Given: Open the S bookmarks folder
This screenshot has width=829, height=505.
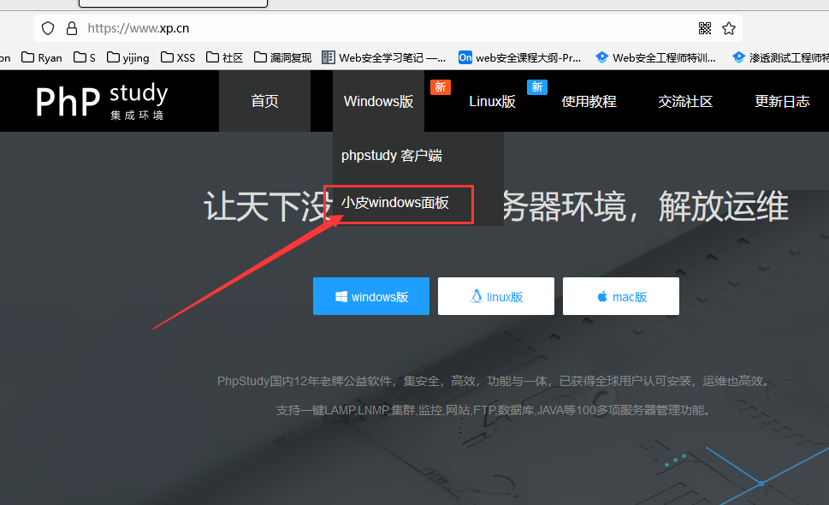Looking at the screenshot, I should point(85,57).
